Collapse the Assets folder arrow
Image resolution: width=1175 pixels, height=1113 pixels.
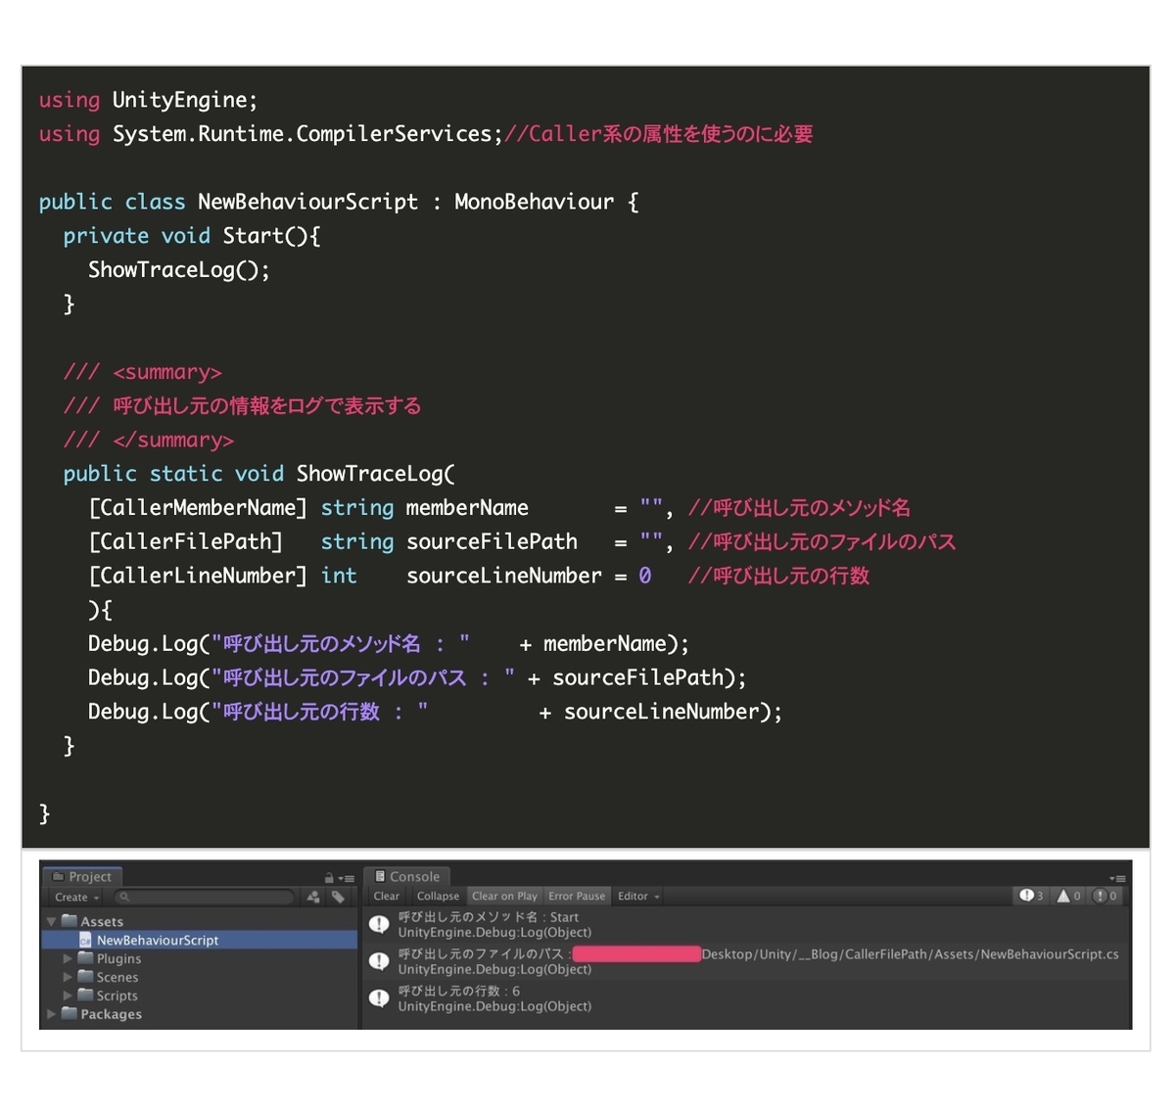coord(51,921)
